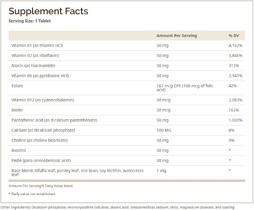Click the Amount Per Serving column header
Image resolution: width=254 pixels, height=210 pixels.
click(x=177, y=35)
